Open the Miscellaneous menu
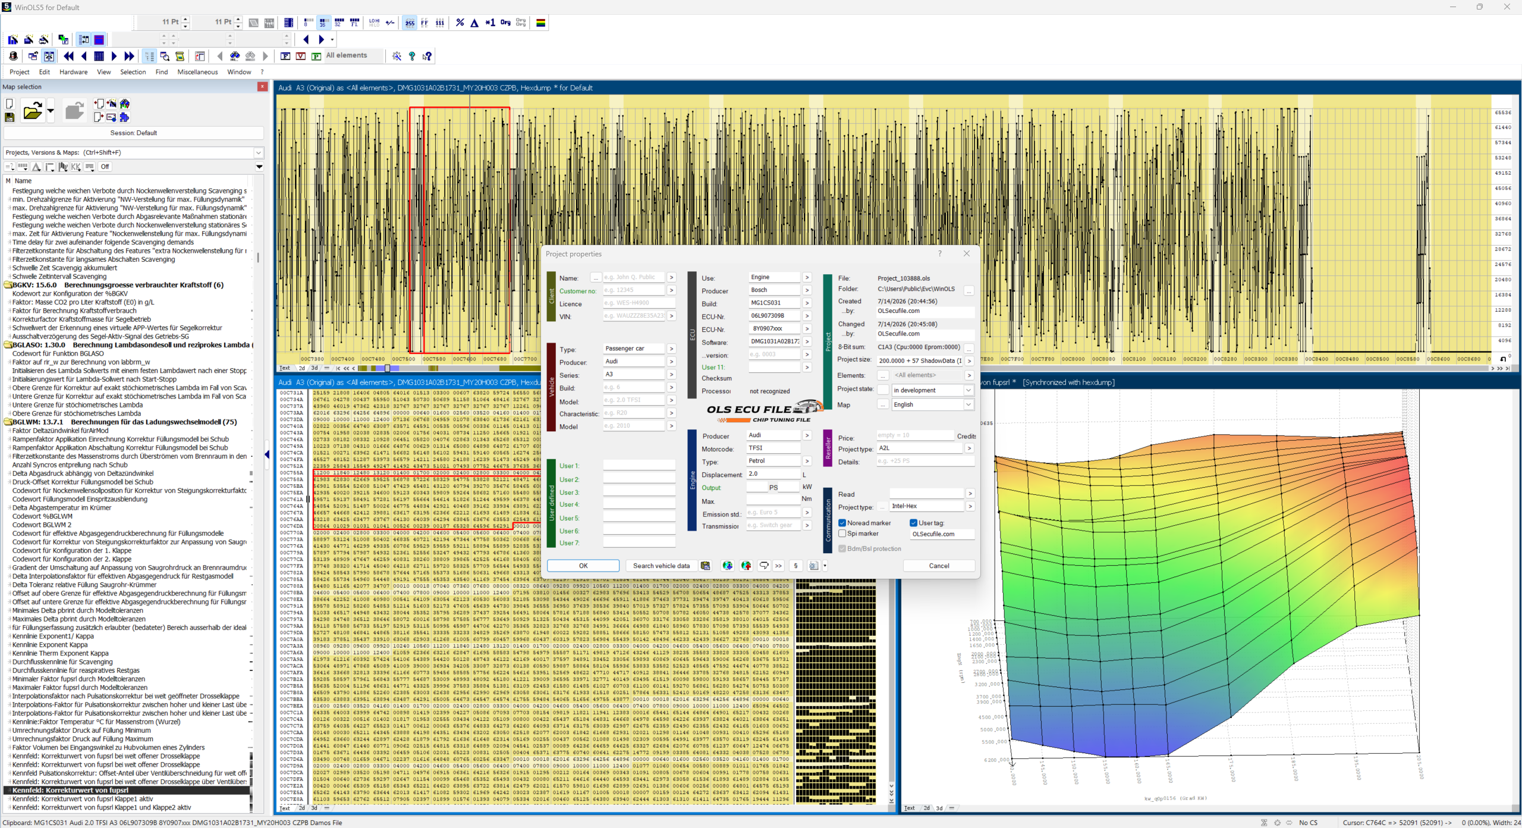 pos(197,72)
